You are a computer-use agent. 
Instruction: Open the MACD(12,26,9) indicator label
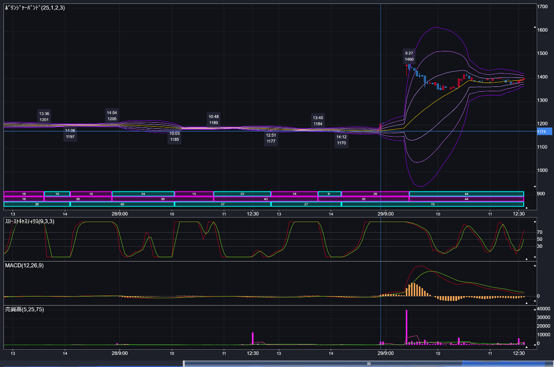pyautogui.click(x=24, y=265)
